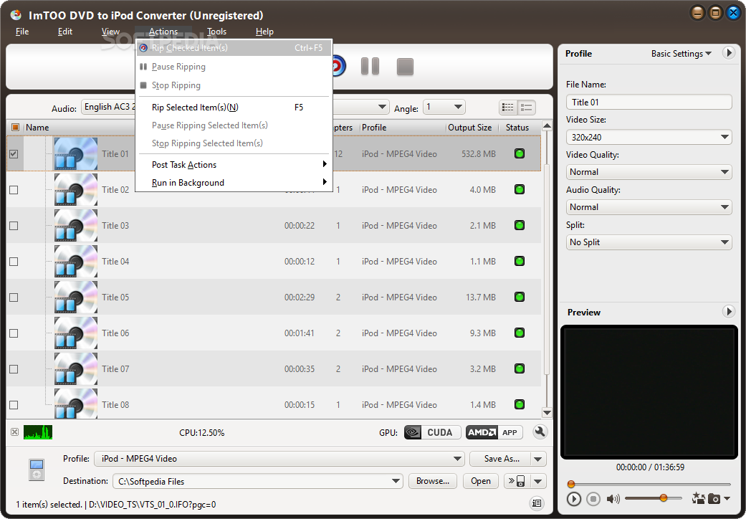
Task: Switch to the detailed list view icon
Action: tap(508, 108)
